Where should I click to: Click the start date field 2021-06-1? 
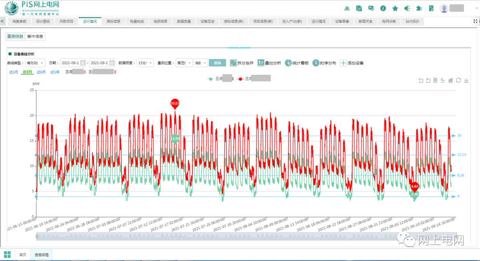coord(73,63)
